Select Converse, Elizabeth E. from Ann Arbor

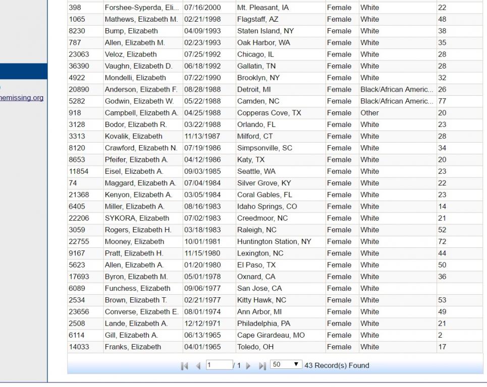141,311
